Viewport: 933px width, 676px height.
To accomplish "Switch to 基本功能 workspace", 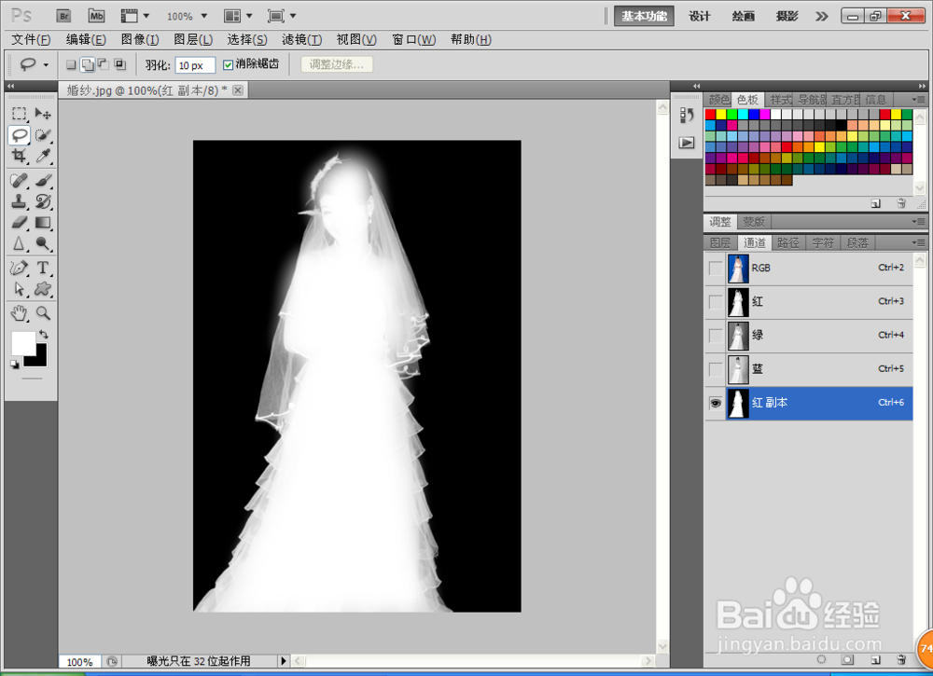I will pyautogui.click(x=644, y=16).
